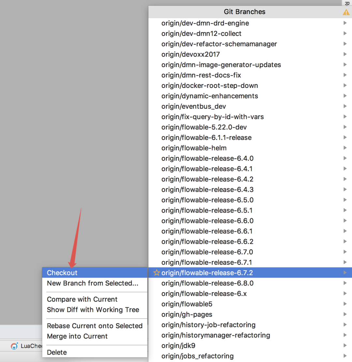Select branch origin/flowable-release-6.4.1
The width and height of the screenshot is (352, 362).
tap(250, 169)
